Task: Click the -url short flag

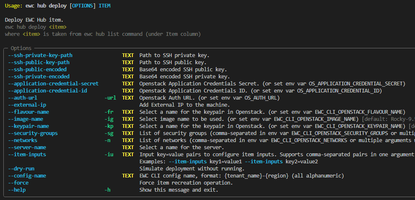Action: click(110, 98)
